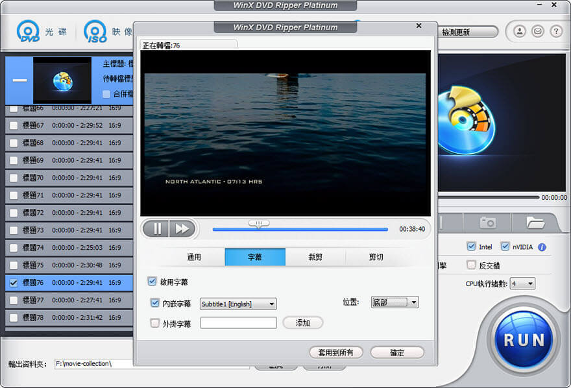The image size is (571, 388).
Task: Collapse the main title with minus icon
Action: [19, 80]
